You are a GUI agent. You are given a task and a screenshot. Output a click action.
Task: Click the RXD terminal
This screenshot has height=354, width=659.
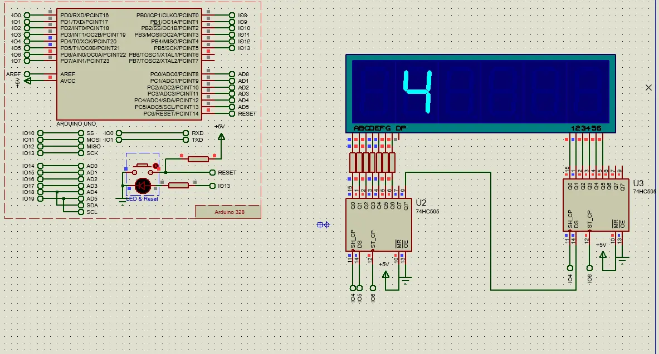[186, 133]
